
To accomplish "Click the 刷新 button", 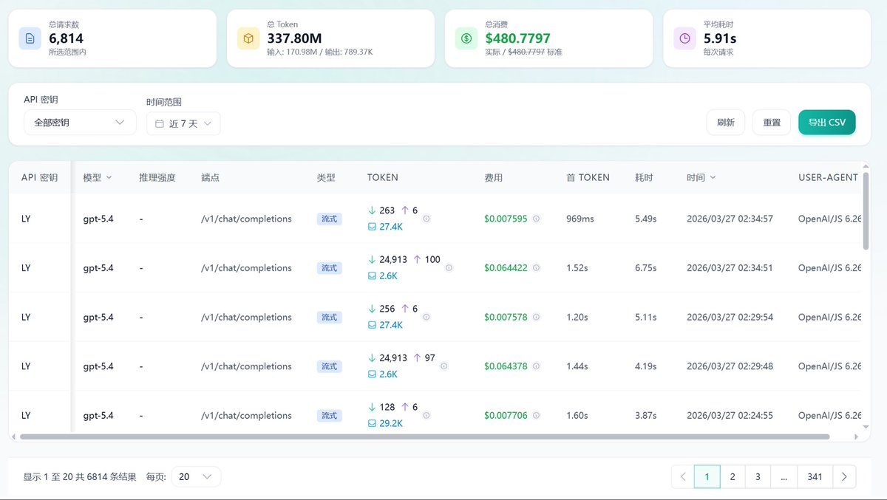I will click(726, 123).
